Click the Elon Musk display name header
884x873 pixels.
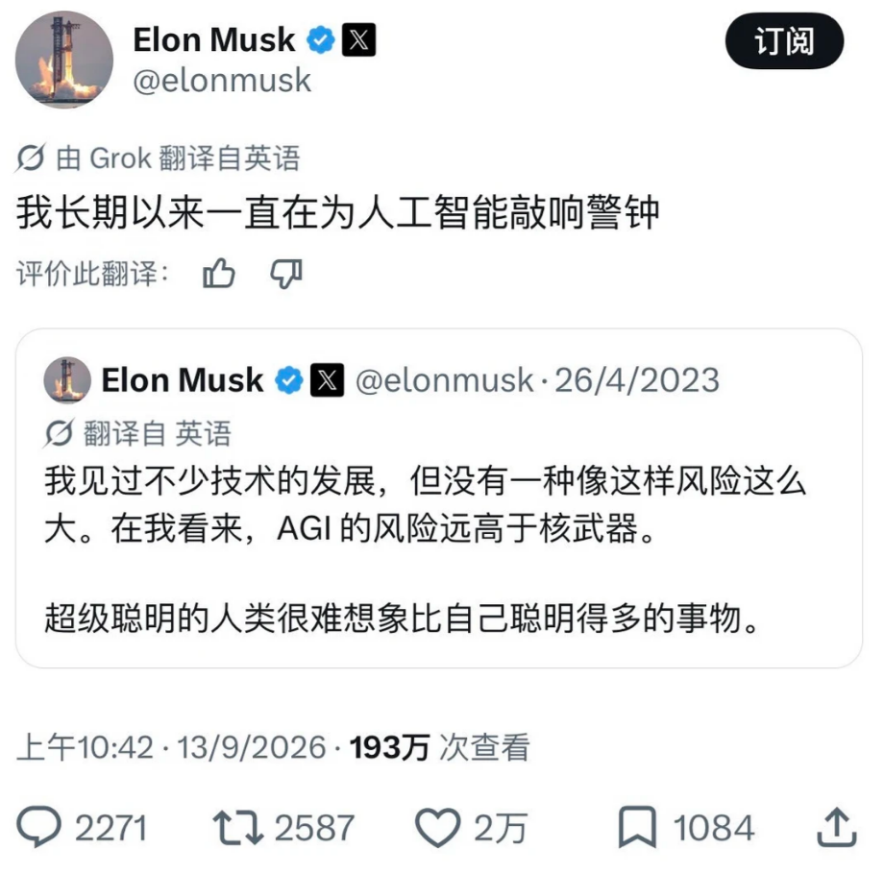(x=214, y=40)
